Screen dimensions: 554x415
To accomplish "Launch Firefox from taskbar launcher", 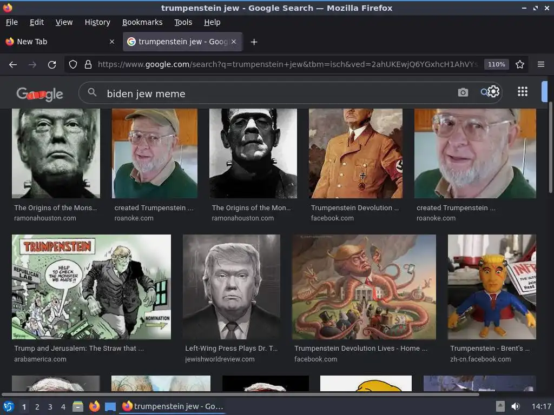I will [x=94, y=406].
